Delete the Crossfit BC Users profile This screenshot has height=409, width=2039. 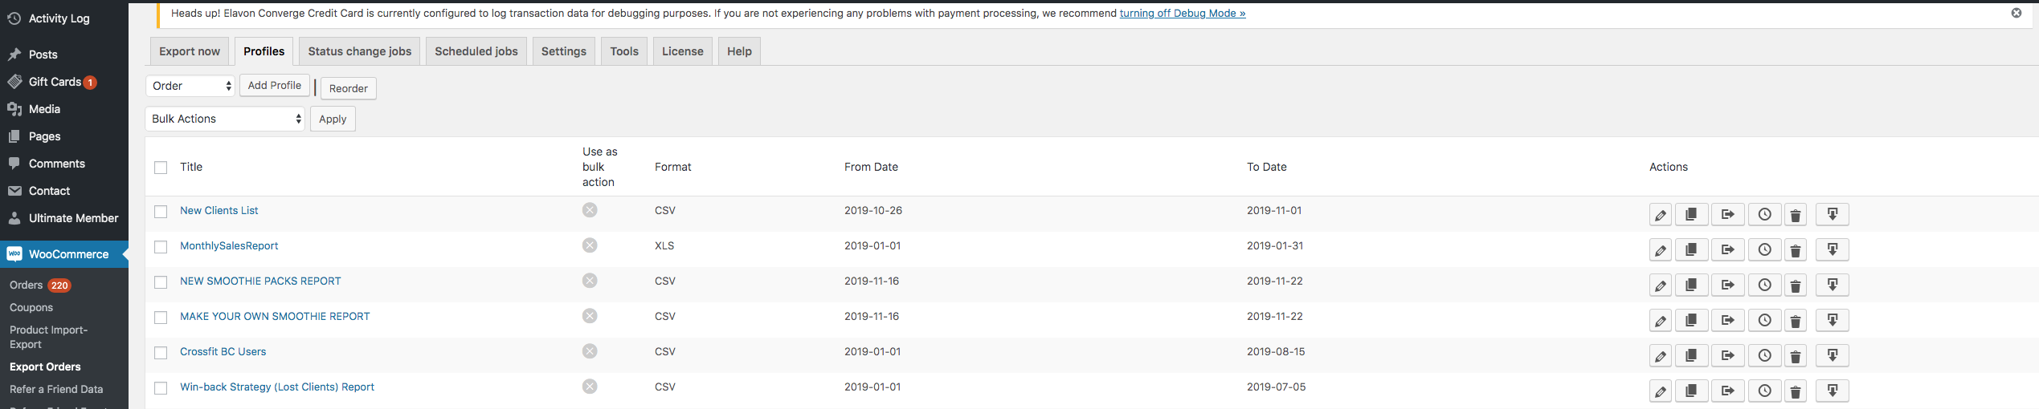point(1795,356)
